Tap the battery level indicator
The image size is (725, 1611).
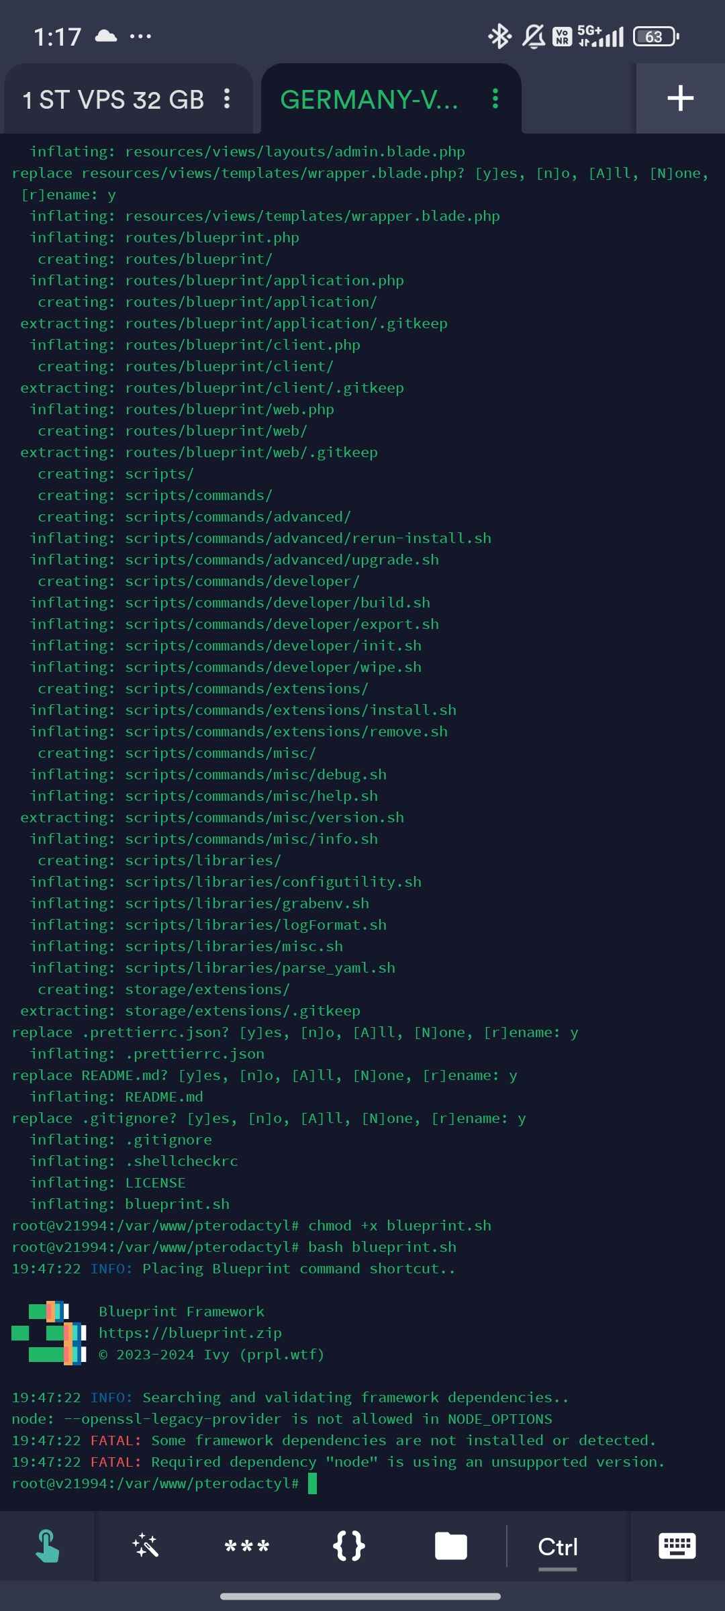[x=656, y=36]
